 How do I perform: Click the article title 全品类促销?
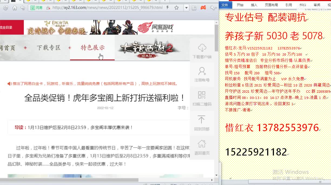click(x=105, y=98)
